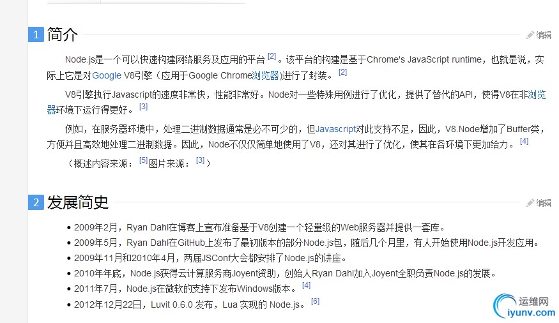The height and width of the screenshot is (323, 559).
Task: Click reference [3] after 运行得更好
Action: click(143, 106)
